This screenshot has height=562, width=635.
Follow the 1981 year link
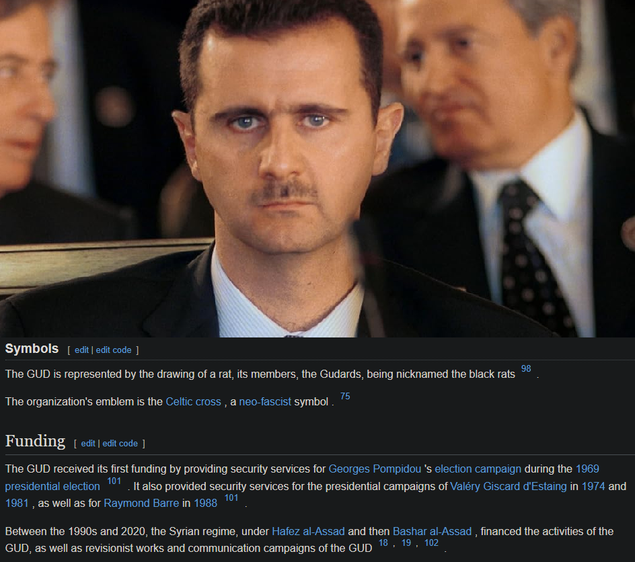[x=17, y=504]
